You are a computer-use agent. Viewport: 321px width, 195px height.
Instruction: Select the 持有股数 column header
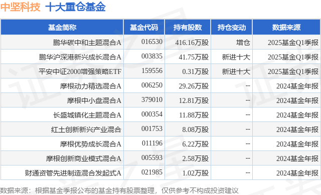[x=188, y=27]
